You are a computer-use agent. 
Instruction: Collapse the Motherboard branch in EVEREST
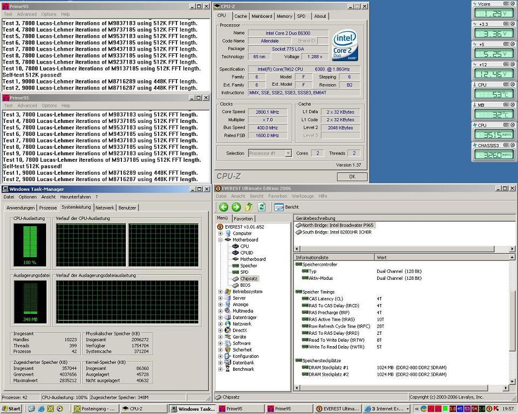[220, 240]
